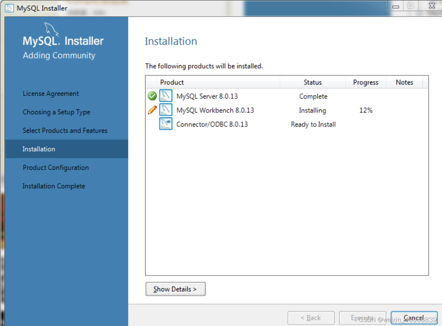Click the green complete checkmark icon
This screenshot has width=442, height=326.
click(152, 96)
